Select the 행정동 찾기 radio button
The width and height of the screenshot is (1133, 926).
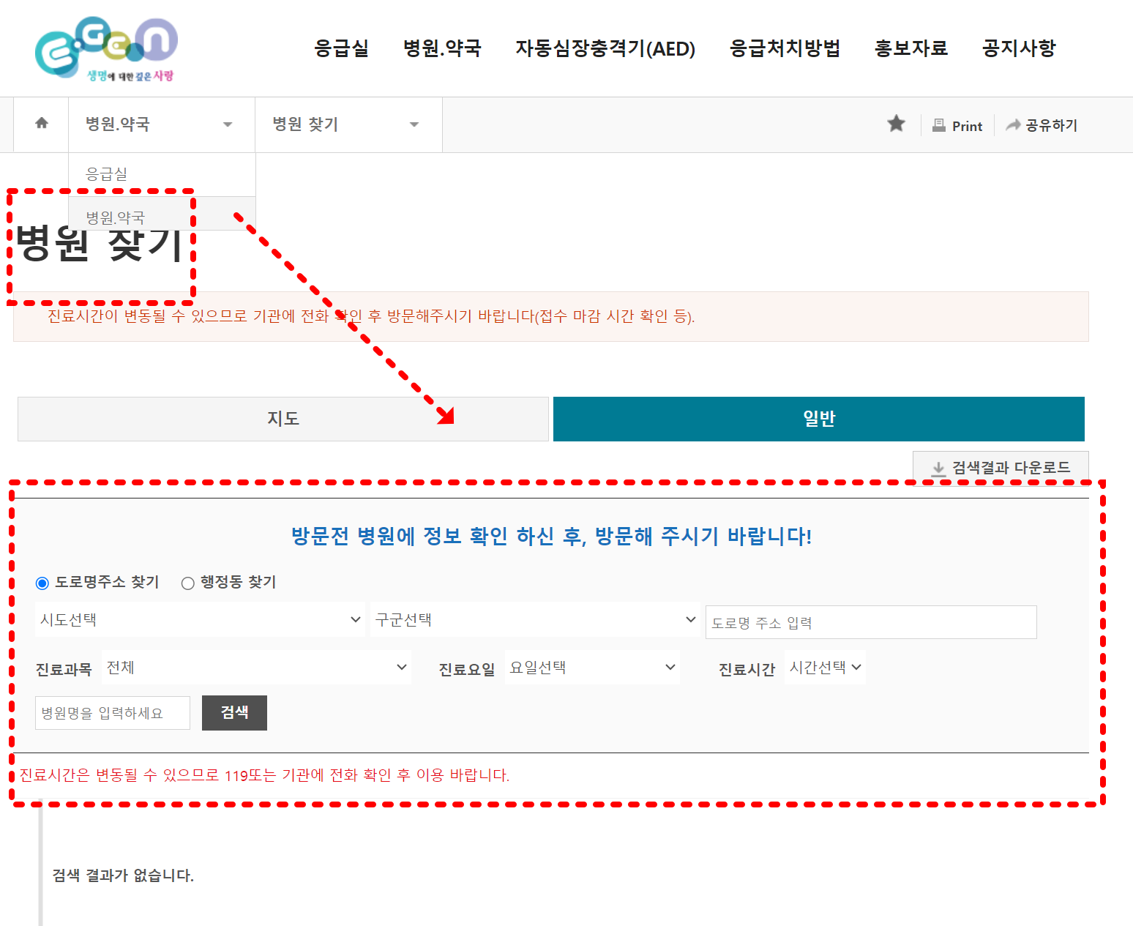[x=188, y=583]
